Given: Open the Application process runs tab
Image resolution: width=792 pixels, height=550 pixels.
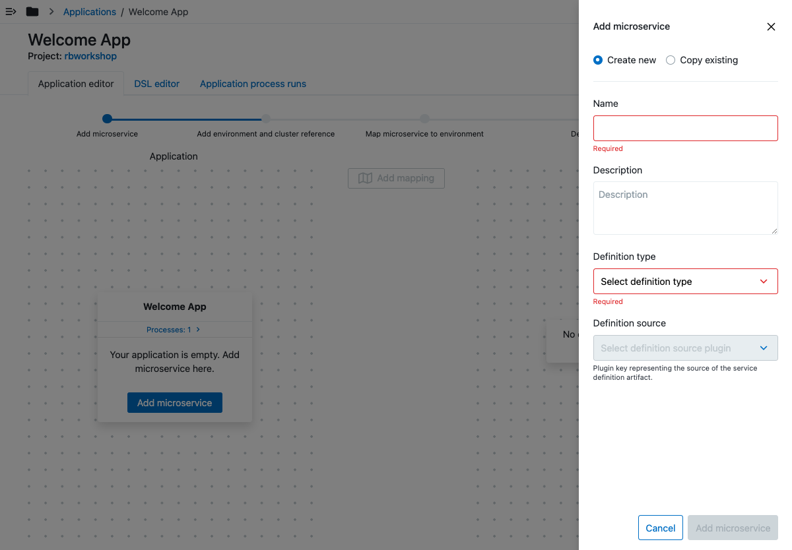Looking at the screenshot, I should [252, 84].
